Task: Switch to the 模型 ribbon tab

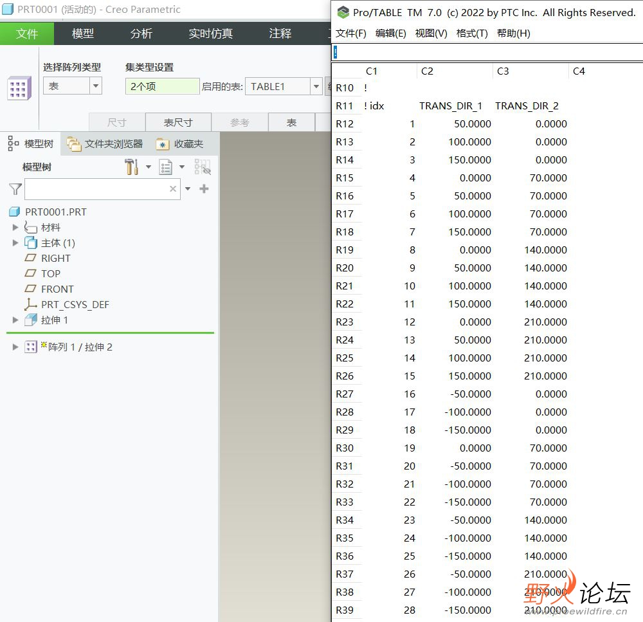Action: click(x=83, y=33)
